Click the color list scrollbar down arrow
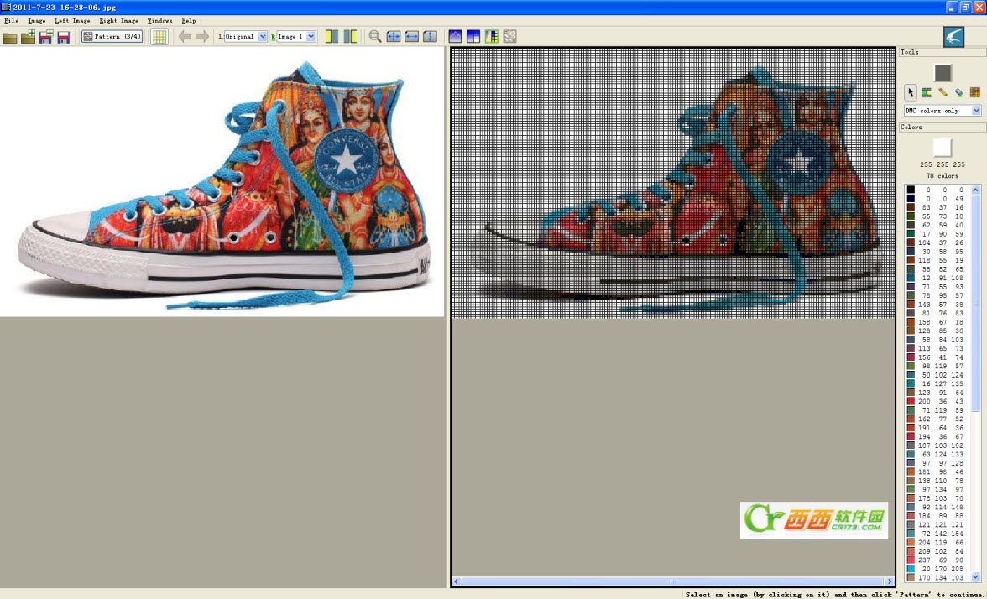Image resolution: width=987 pixels, height=599 pixels. click(x=976, y=577)
